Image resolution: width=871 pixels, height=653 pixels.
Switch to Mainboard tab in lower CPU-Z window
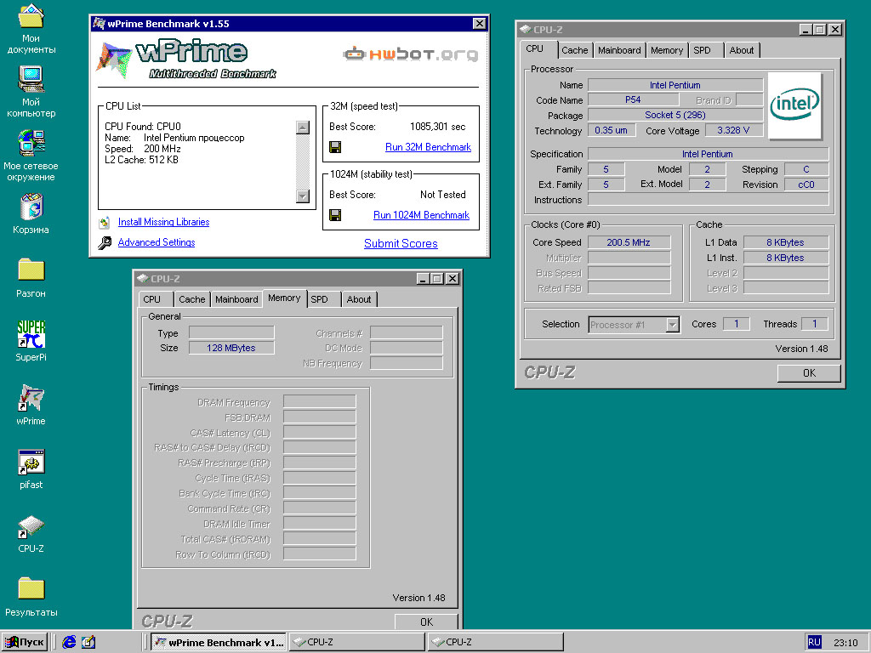click(236, 299)
